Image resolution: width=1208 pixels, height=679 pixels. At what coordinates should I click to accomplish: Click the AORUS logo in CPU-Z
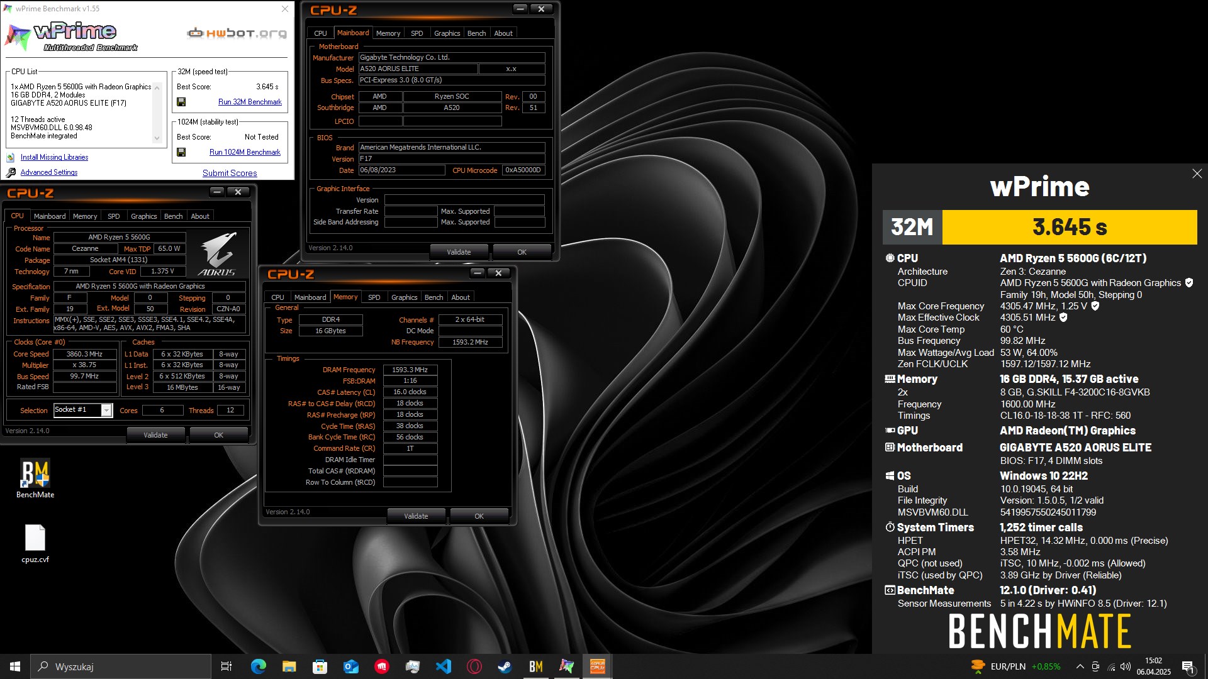pyautogui.click(x=217, y=254)
